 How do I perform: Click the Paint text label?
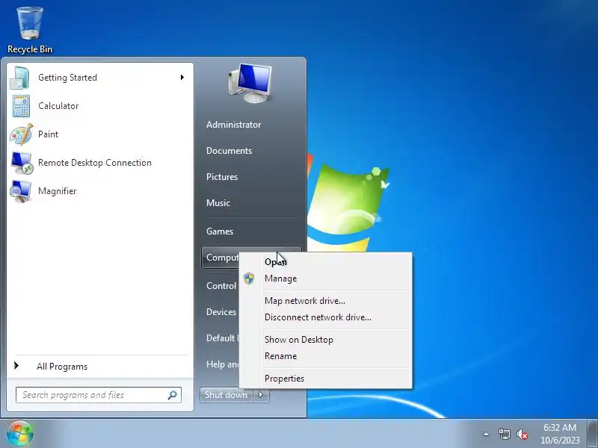pos(48,134)
